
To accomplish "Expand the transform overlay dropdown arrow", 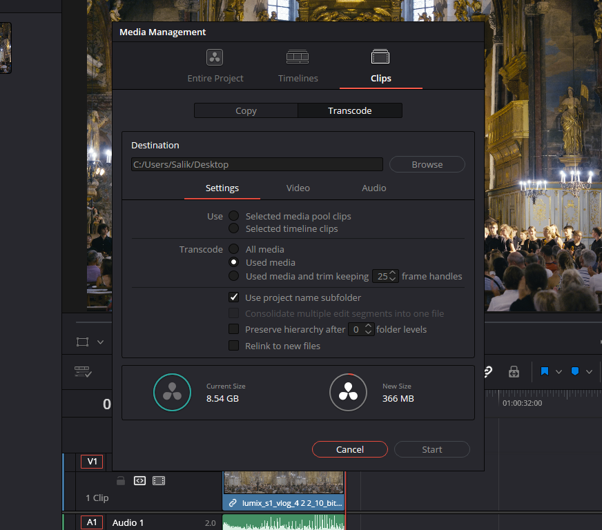I will coord(100,342).
